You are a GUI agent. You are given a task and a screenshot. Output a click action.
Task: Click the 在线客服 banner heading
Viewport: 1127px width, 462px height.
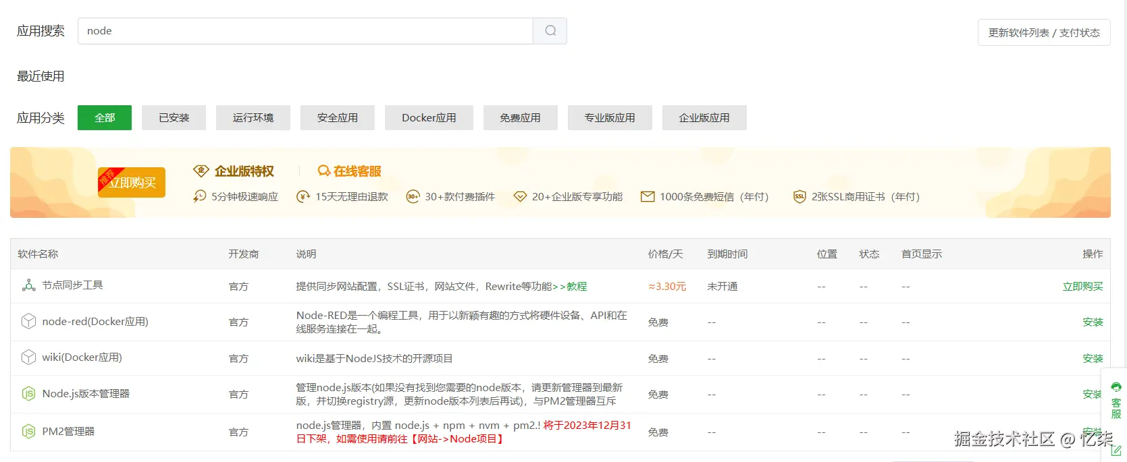point(357,171)
